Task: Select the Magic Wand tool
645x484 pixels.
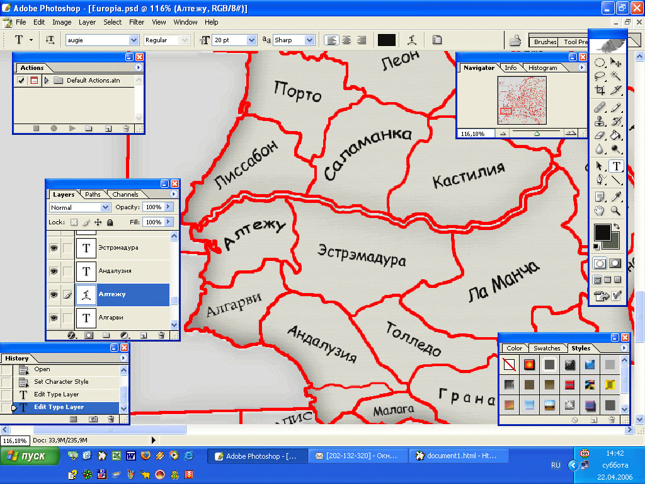Action: pos(616,76)
